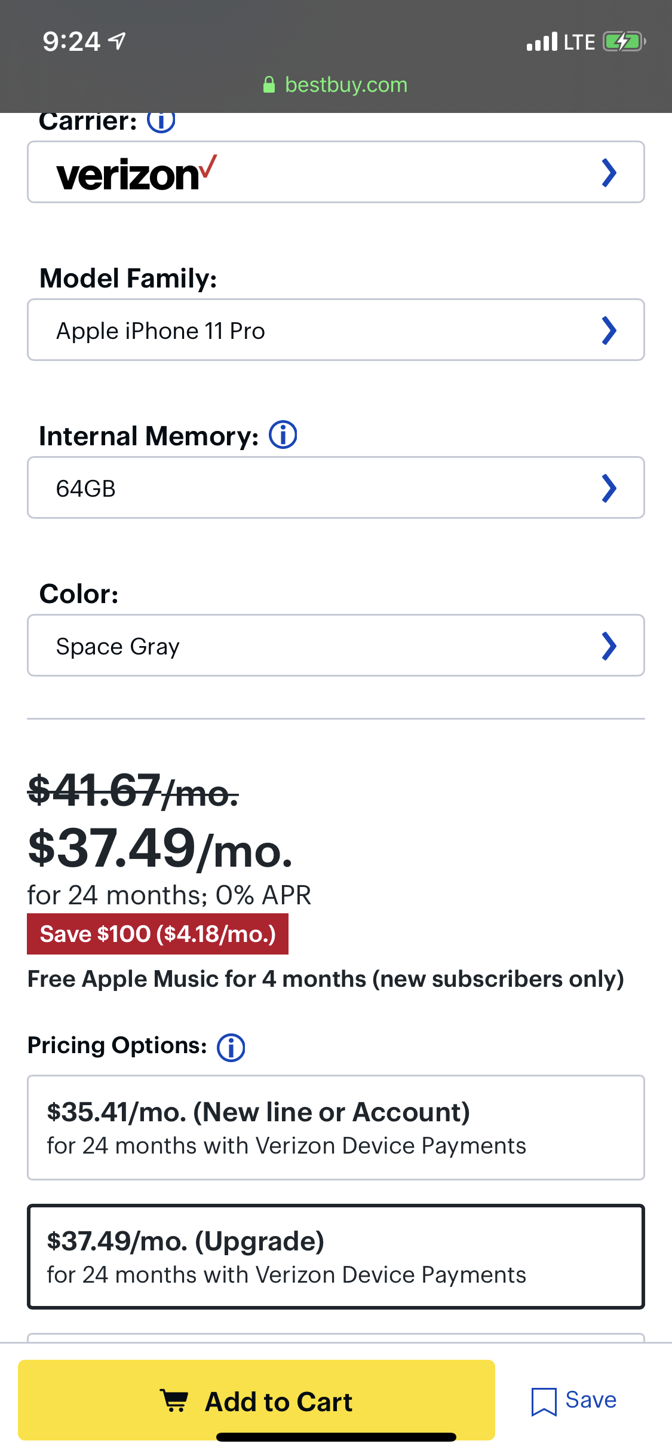The height and width of the screenshot is (1456, 672).
Task: Tap the Free Apple Music offer text
Action: (x=326, y=979)
